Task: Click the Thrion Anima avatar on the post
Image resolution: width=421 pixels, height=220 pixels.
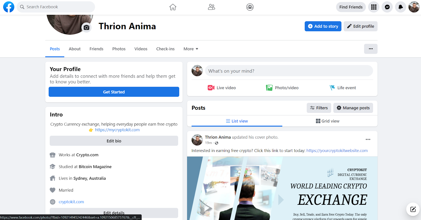Action: 197,140
